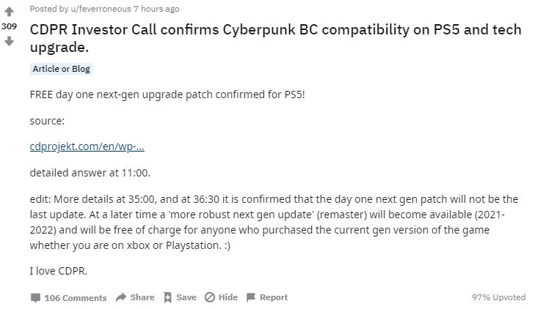Click the Report flag icon

tap(250, 297)
